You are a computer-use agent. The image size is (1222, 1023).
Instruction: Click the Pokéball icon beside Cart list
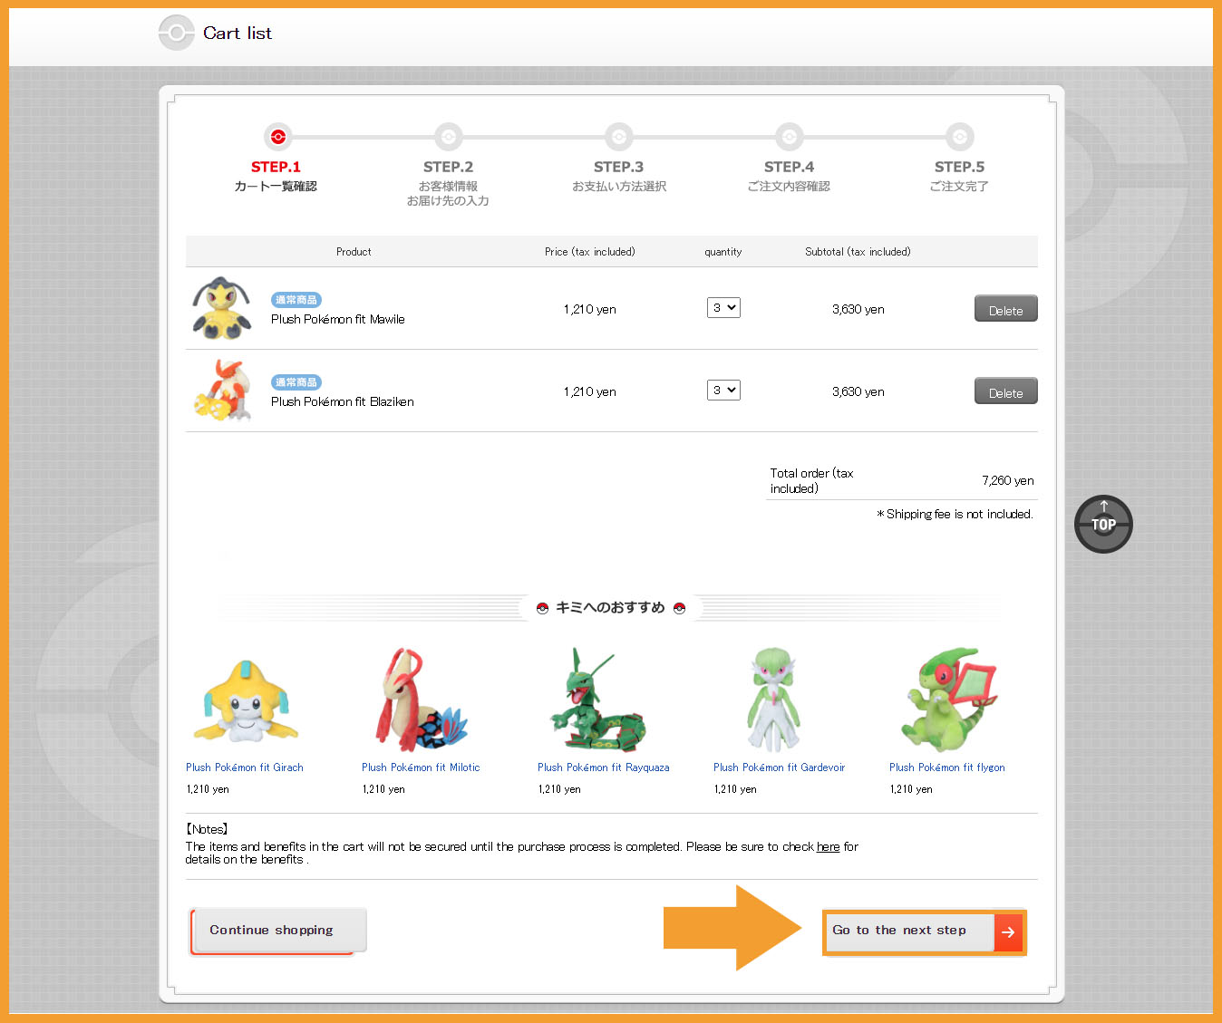click(176, 33)
